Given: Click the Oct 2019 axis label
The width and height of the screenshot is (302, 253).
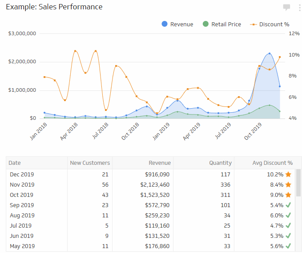Looking at the screenshot, I should coord(253,131).
